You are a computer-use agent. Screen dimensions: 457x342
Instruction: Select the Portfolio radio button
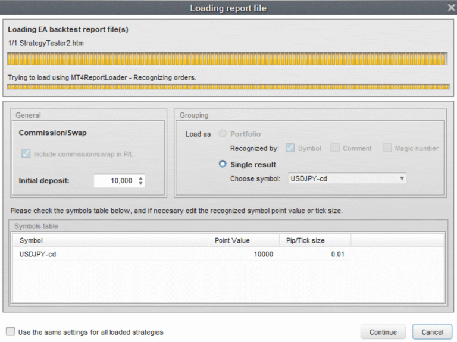point(223,134)
